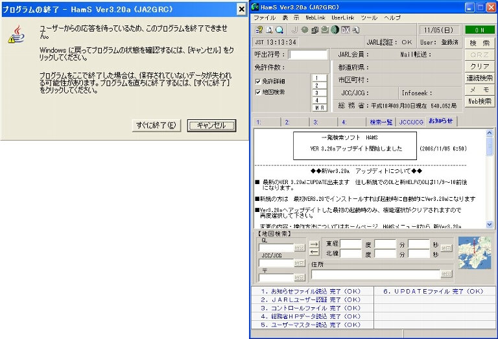Click the 北緯 degrees input field
Viewport: 498px width, 339px height.
click(351, 253)
